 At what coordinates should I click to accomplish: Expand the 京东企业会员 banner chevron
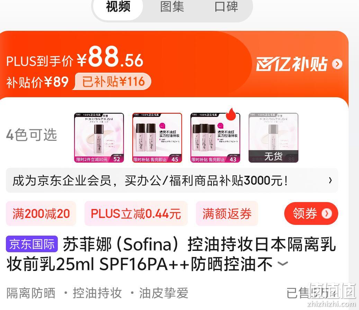tap(330, 181)
